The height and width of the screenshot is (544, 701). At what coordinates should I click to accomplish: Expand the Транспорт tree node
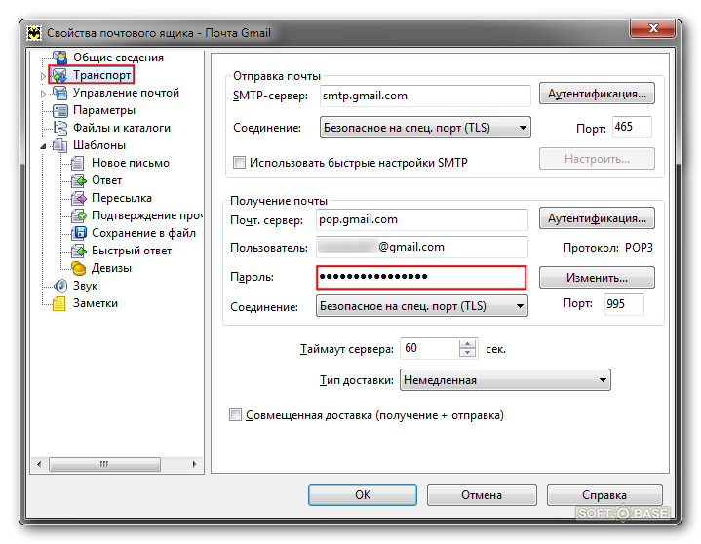tap(43, 76)
